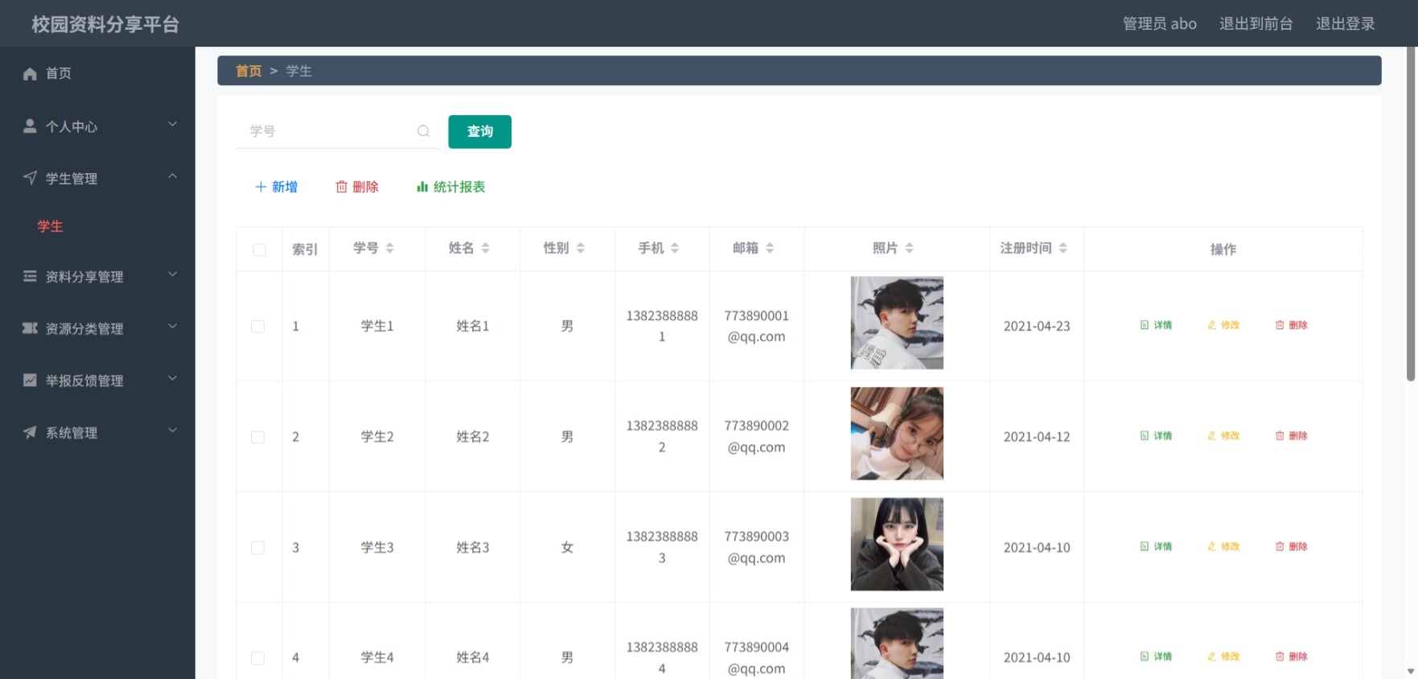This screenshot has height=679, width=1418.
Task: Click 删除 for 学生1 row
Action: (1291, 325)
